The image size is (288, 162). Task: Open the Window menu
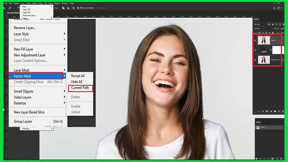coord(65,3)
